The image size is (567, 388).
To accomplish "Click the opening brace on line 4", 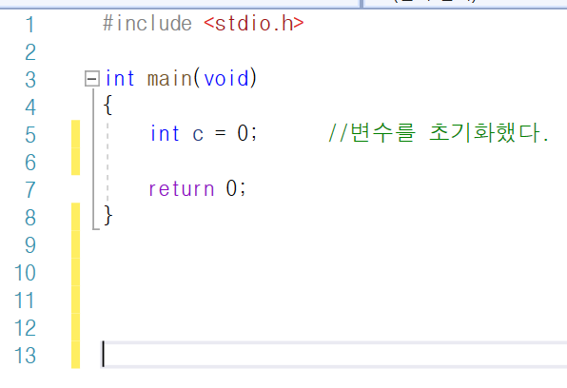I will (x=108, y=106).
